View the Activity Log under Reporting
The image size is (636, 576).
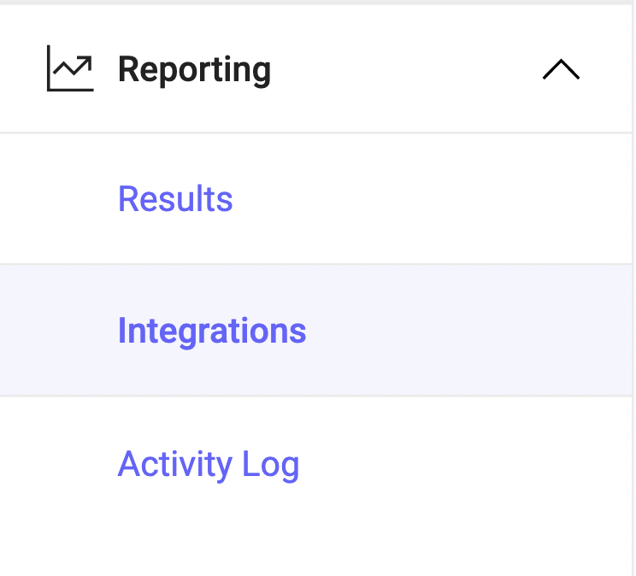(209, 465)
